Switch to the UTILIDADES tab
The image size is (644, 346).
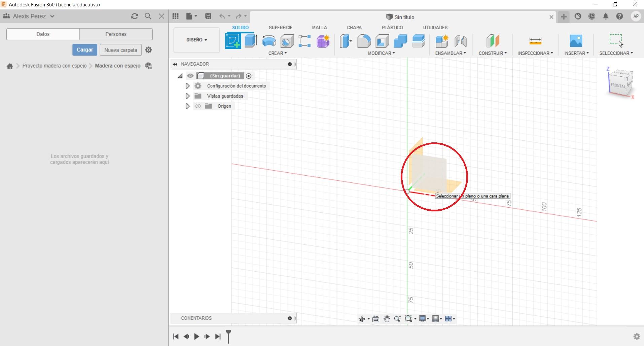(x=435, y=28)
